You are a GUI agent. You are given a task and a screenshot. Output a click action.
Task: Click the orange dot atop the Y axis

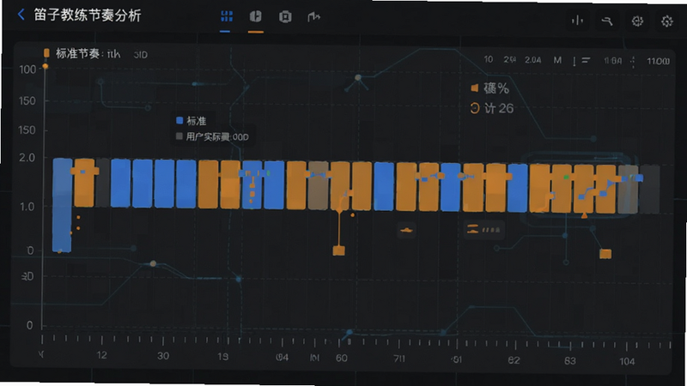pyautogui.click(x=46, y=67)
